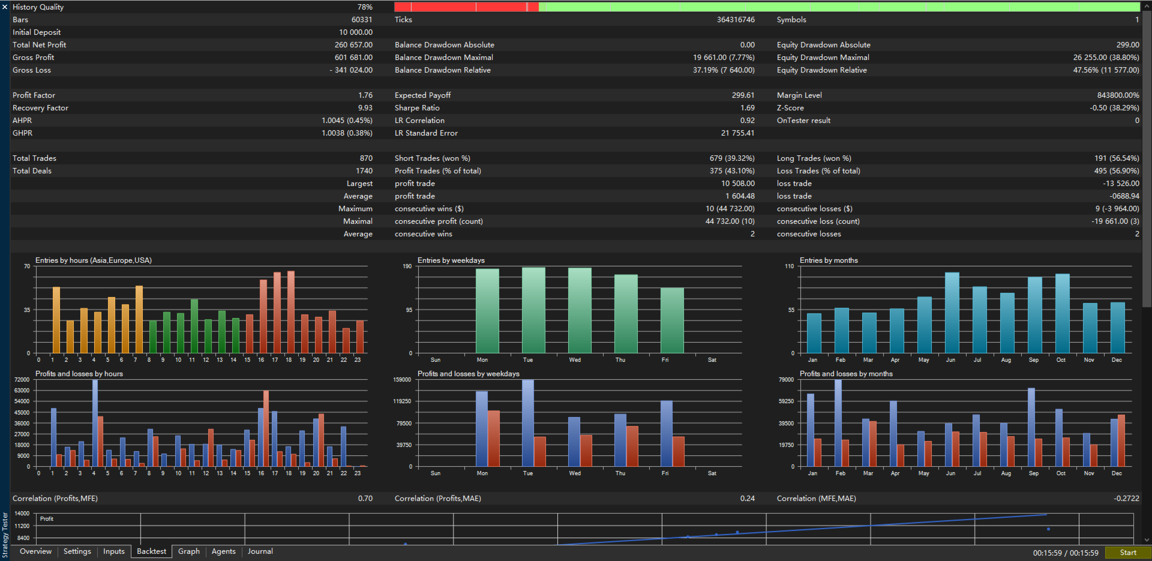Click the Entries by hours chart
The height and width of the screenshot is (561, 1152).
coord(201,310)
